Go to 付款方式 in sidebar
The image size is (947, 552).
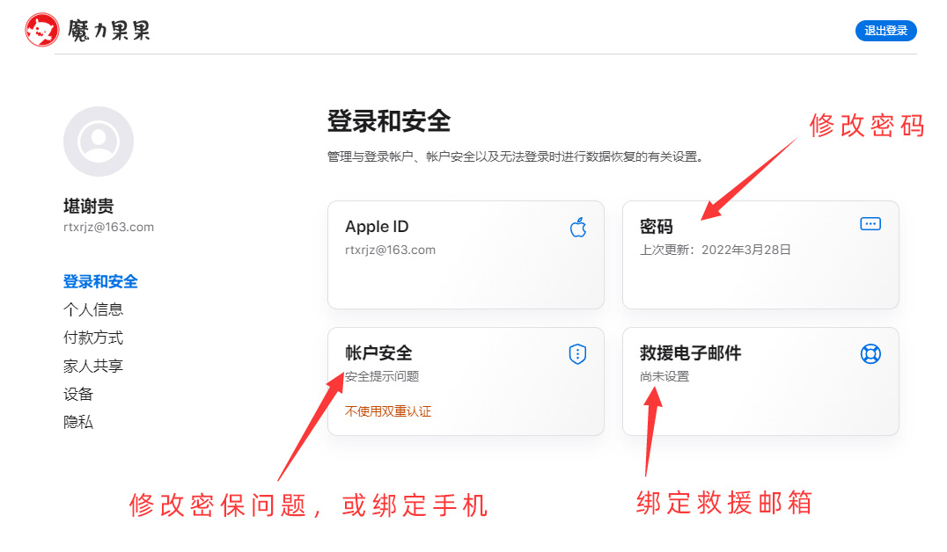click(x=93, y=338)
